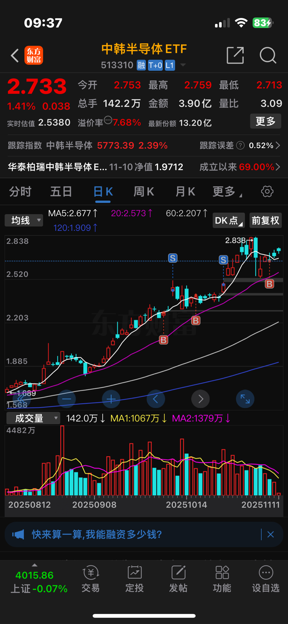This screenshot has width=288, height=624.
Task: Tap the 融 margin badge
Action: pyautogui.click(x=141, y=65)
